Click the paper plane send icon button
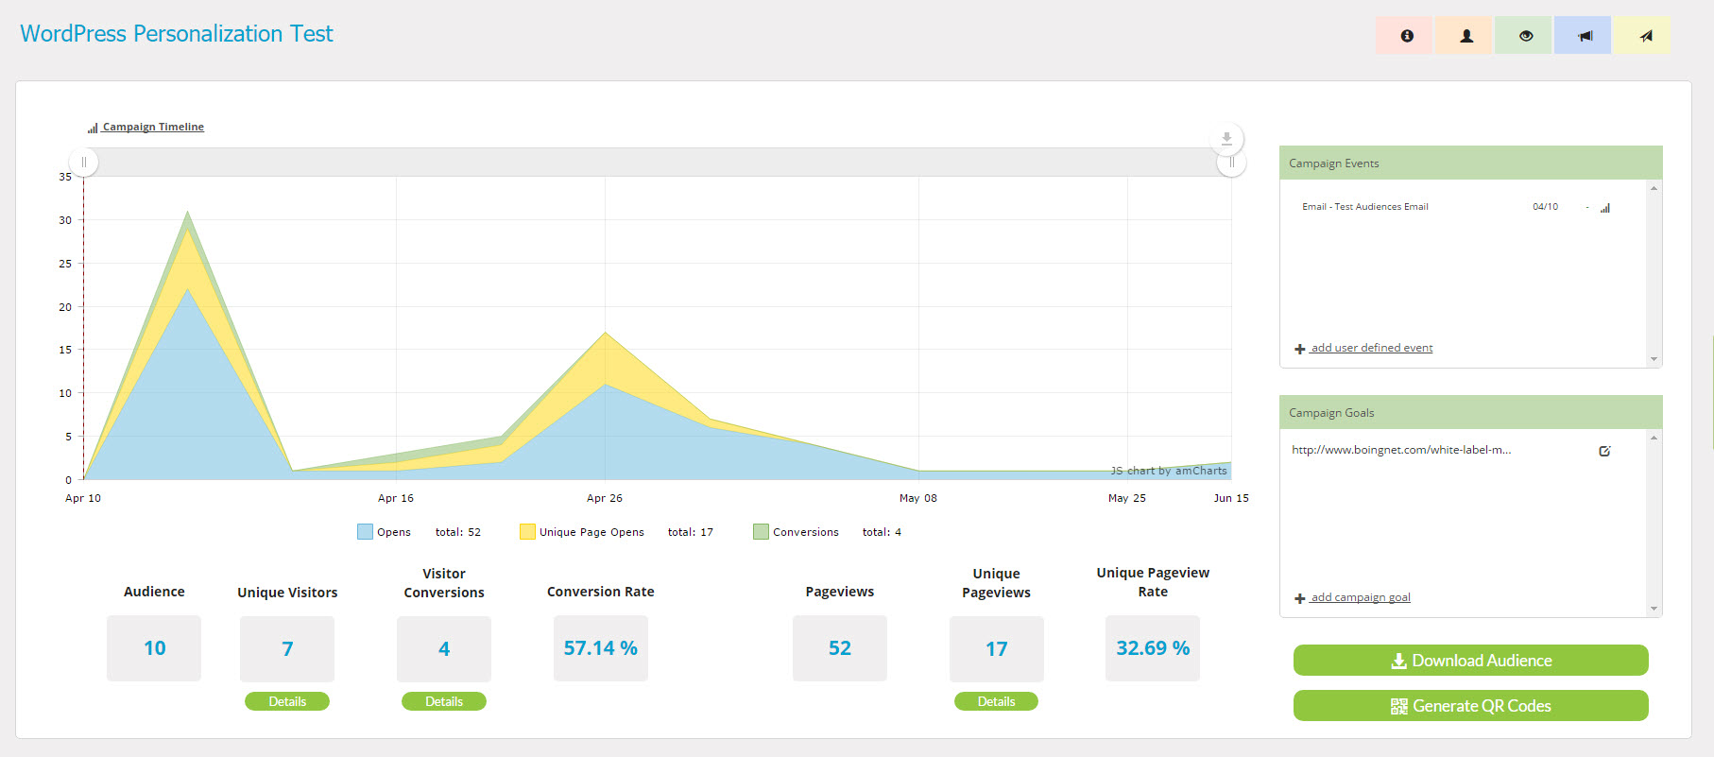 1642,35
